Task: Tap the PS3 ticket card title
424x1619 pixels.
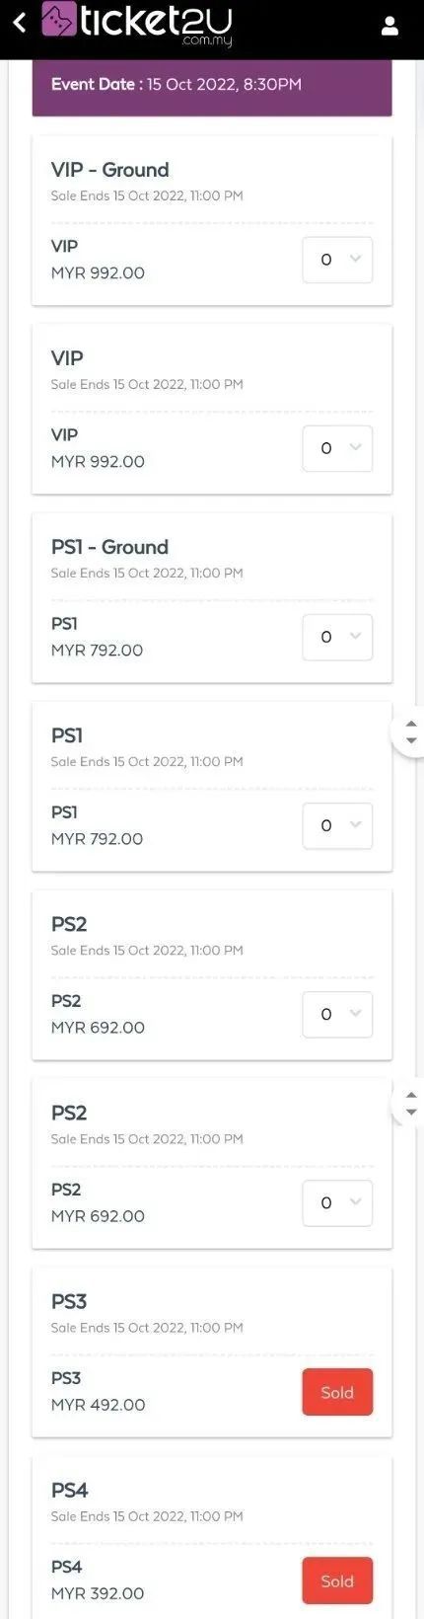Action: 69,1301
